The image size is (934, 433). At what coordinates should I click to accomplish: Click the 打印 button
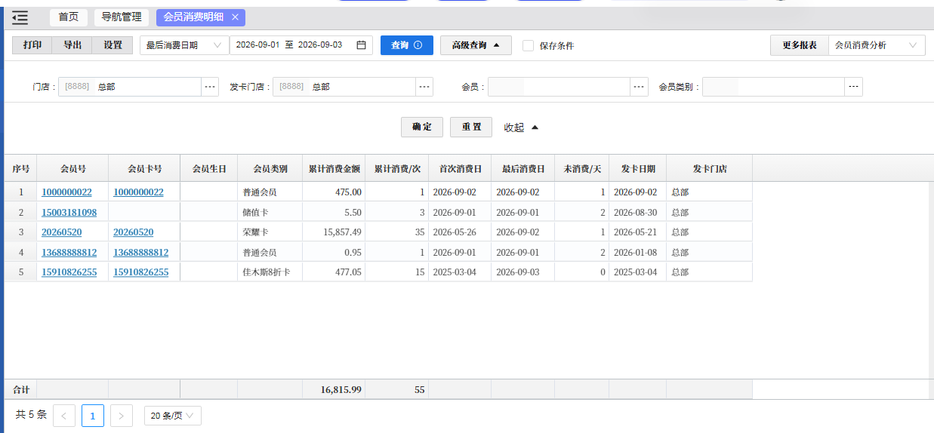[32, 45]
